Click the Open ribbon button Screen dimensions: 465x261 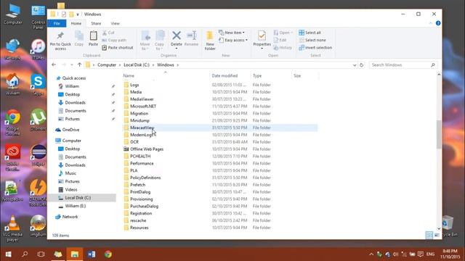pos(283,33)
